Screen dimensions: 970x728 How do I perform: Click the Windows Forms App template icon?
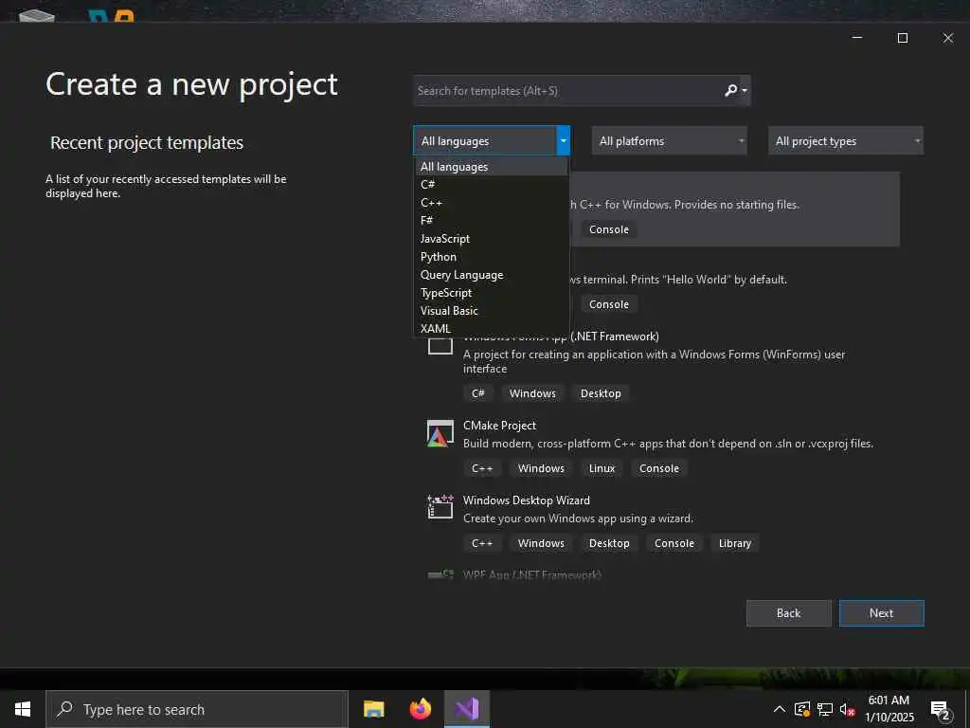point(440,345)
